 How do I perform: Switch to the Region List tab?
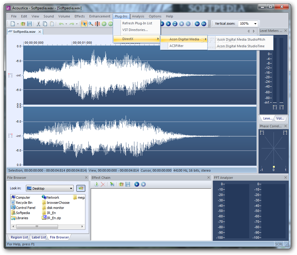tap(19, 237)
